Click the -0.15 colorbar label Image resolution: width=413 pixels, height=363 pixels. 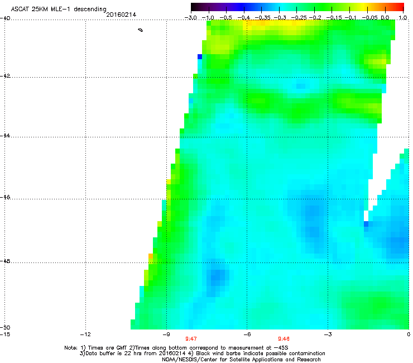coord(334,18)
